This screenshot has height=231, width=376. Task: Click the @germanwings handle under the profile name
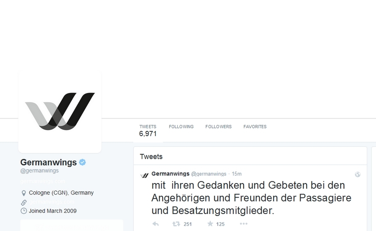40,171
